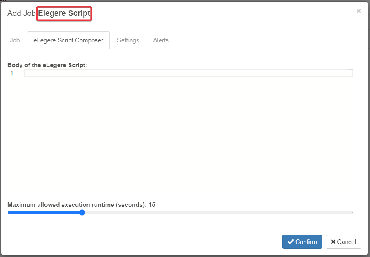Click line number 1 in editor gutter

click(x=12, y=73)
